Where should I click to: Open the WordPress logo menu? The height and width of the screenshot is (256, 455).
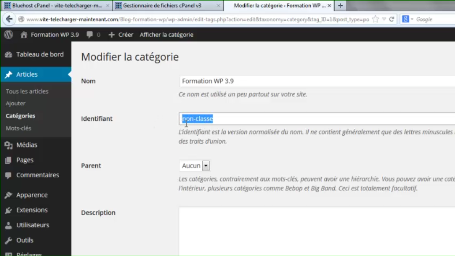pyautogui.click(x=9, y=34)
